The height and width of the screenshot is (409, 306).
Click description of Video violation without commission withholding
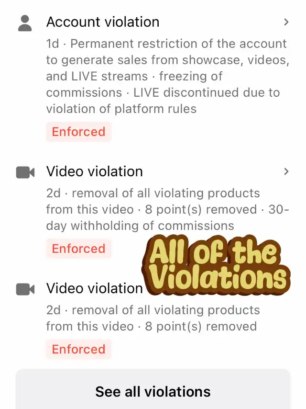(153, 318)
